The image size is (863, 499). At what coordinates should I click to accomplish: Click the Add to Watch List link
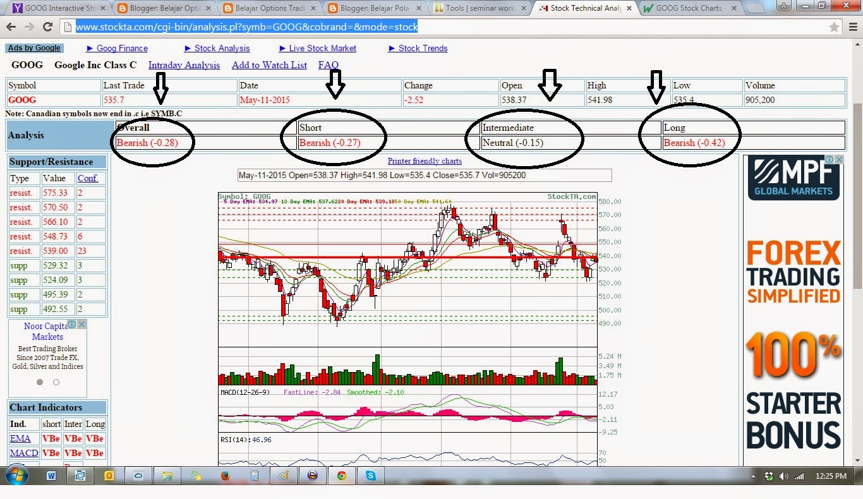[269, 65]
